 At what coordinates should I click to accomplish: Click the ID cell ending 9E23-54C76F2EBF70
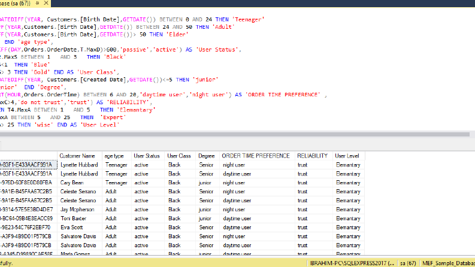(28, 227)
